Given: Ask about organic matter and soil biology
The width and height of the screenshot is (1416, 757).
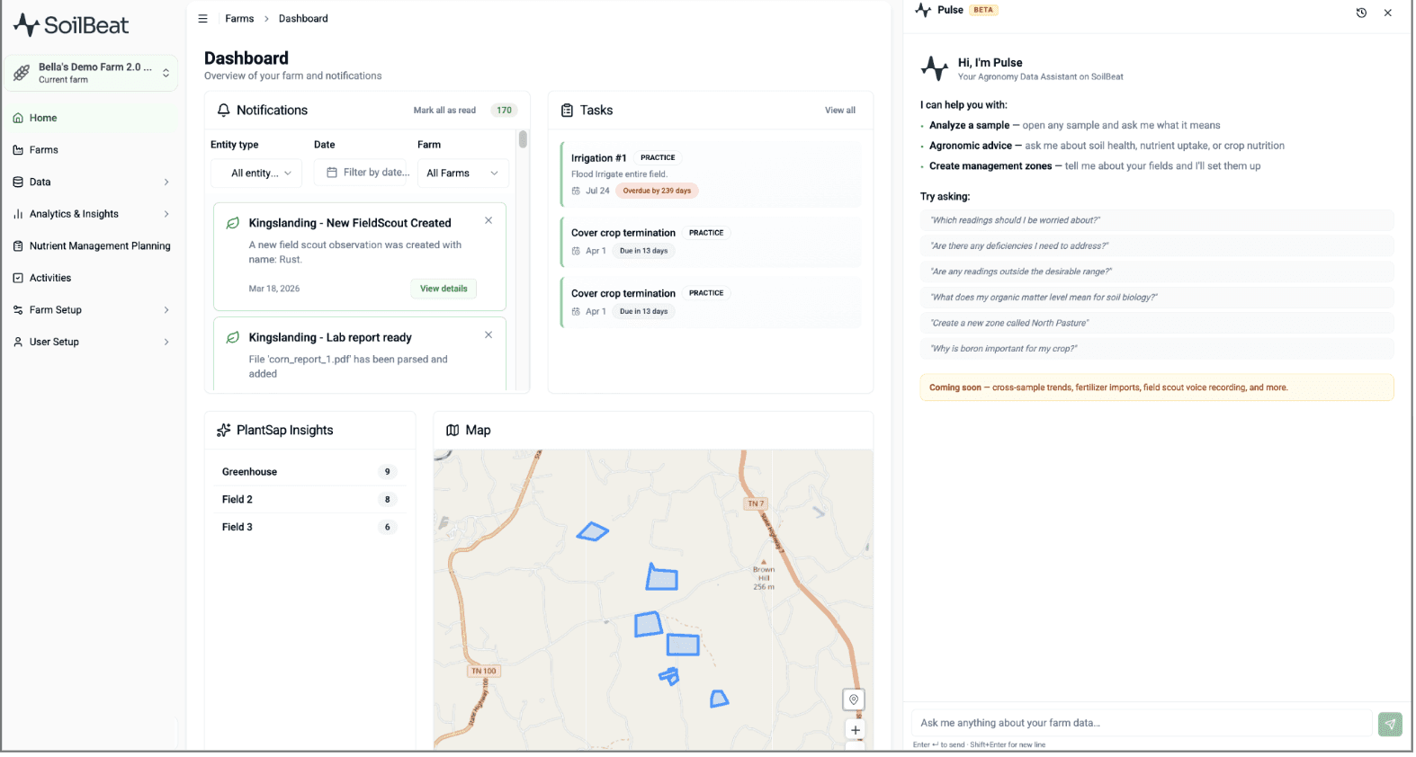Looking at the screenshot, I should [1157, 297].
